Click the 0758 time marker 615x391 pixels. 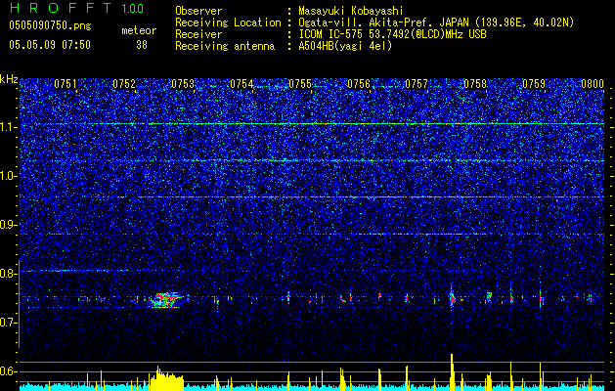(475, 84)
